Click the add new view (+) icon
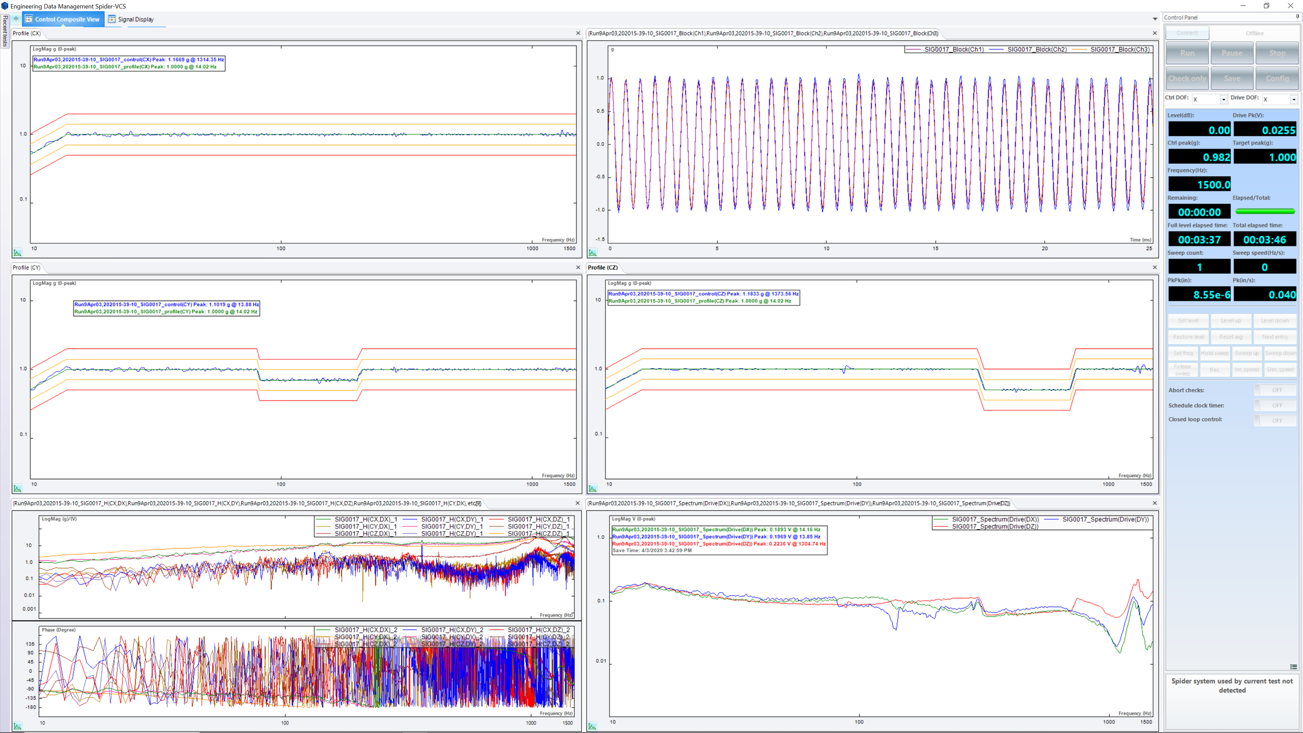1303x733 pixels. (x=16, y=19)
